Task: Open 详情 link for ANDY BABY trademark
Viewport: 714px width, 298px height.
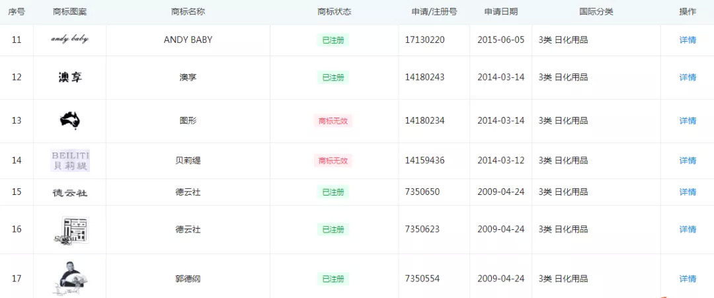Action: tap(688, 40)
